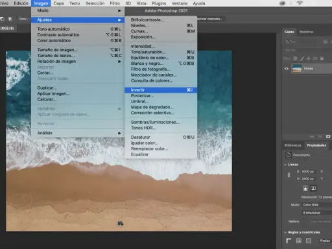
Task: Click the lock position move icon
Action: [309, 58]
